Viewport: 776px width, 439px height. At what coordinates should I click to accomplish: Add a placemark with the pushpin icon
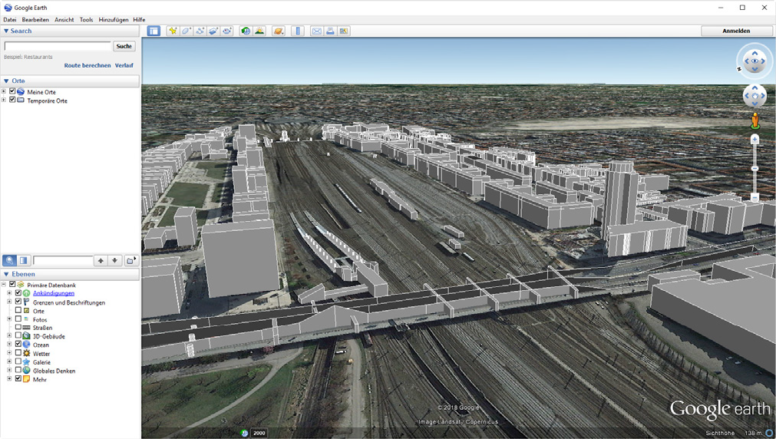coord(172,31)
